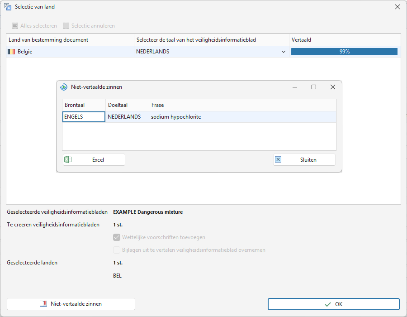
Task: Minimize the Niet-vertaalde zinnen dialog
Action: (x=295, y=87)
